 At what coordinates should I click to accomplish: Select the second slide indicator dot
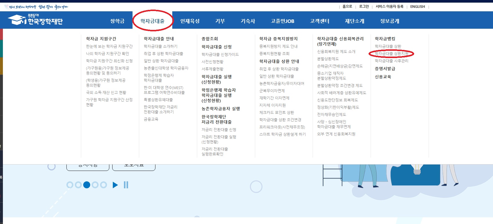click(78, 185)
